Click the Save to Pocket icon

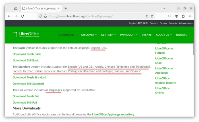(170, 16)
